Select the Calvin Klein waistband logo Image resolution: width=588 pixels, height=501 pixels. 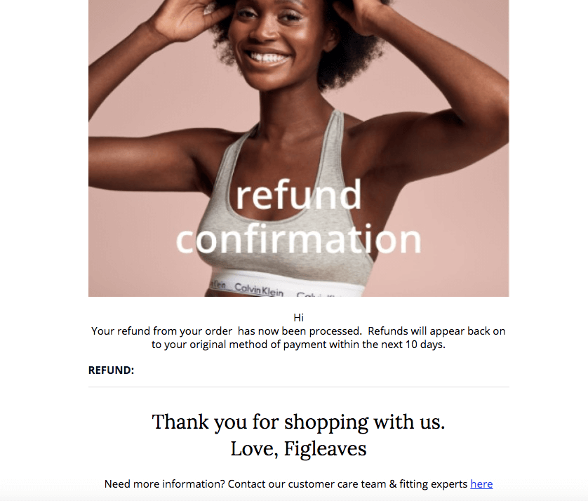click(259, 289)
